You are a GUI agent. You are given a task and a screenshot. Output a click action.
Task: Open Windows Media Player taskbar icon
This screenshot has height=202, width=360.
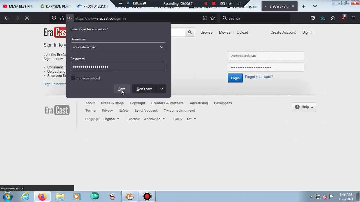point(76,196)
